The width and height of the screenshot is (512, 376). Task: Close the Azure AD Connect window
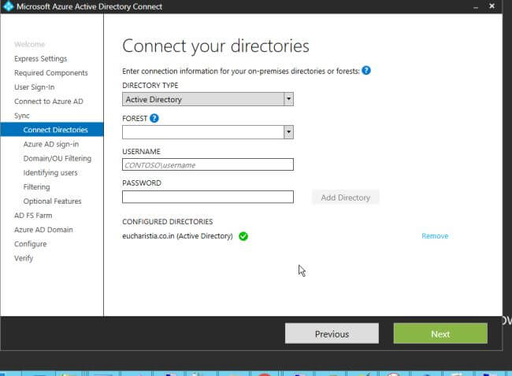[492, 6]
